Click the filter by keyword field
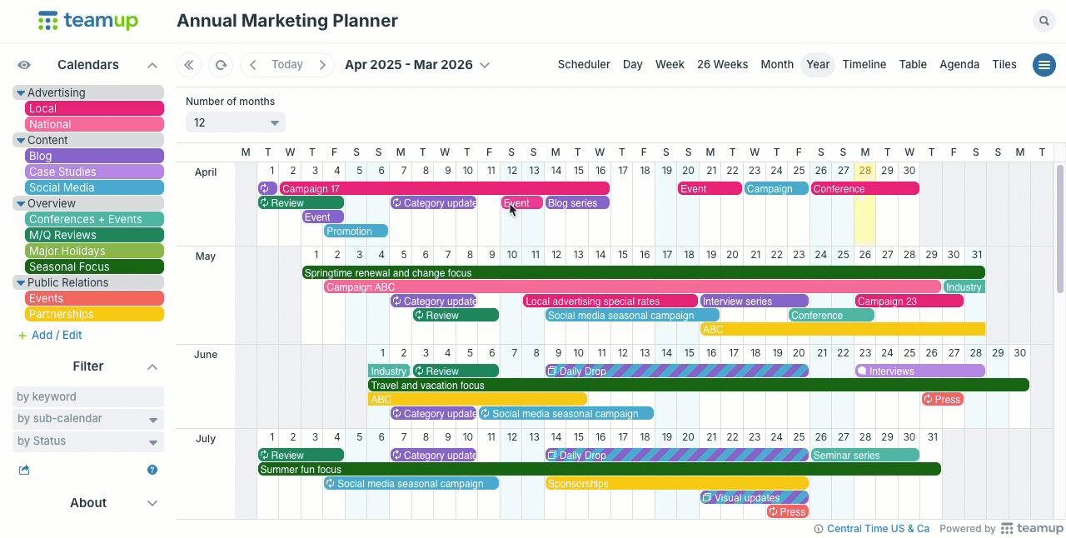Viewport: 1066px width, 538px height. [x=87, y=396]
